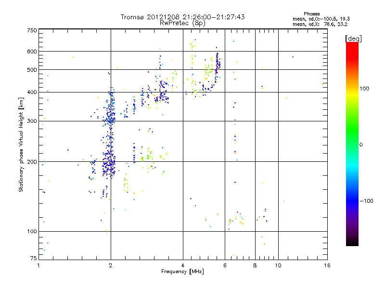This screenshot has width=385, height=289.
Task: Click the 0 label on colorbar
Action: pyautogui.click(x=360, y=145)
